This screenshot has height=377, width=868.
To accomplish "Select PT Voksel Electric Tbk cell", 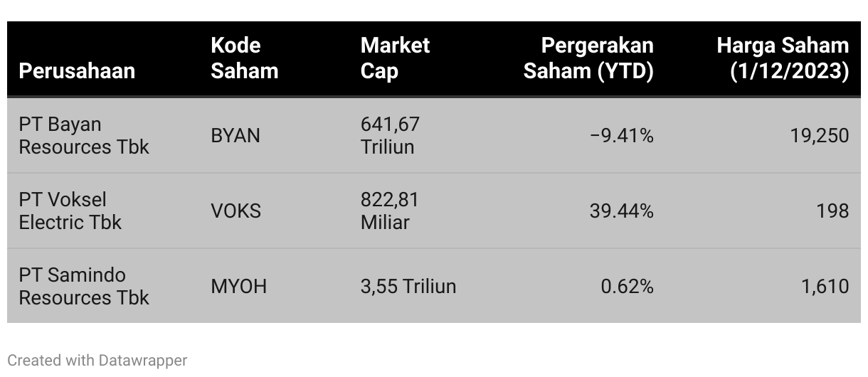I will (x=70, y=211).
